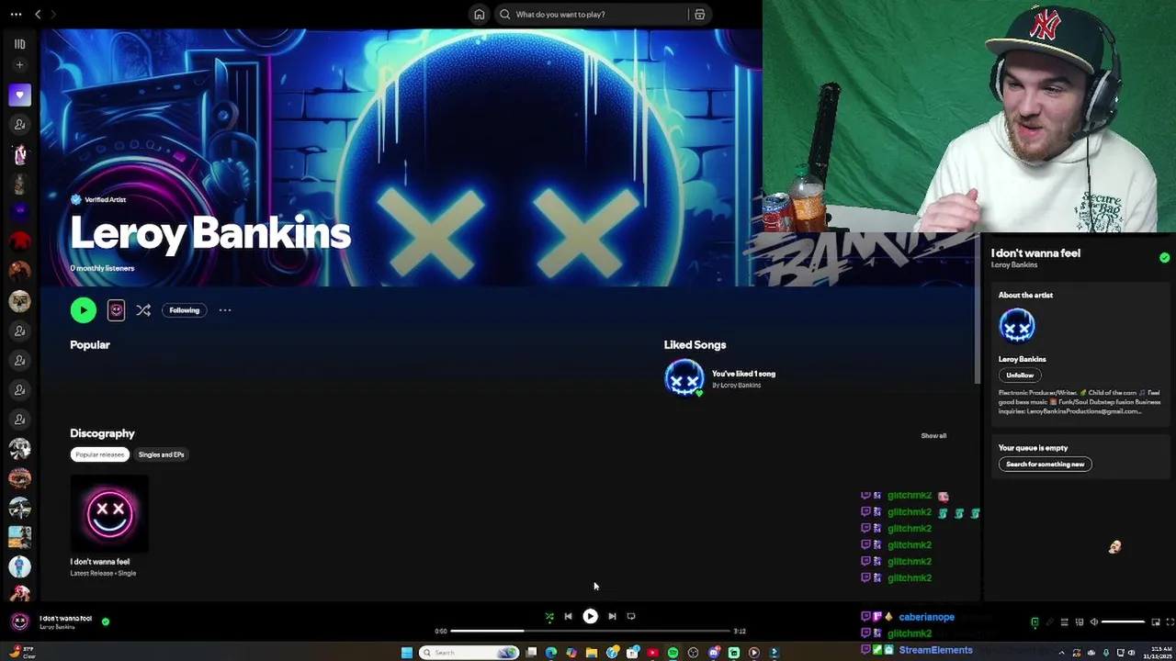This screenshot has height=661, width=1176.
Task: Open the mini player icon
Action: pos(1156,622)
